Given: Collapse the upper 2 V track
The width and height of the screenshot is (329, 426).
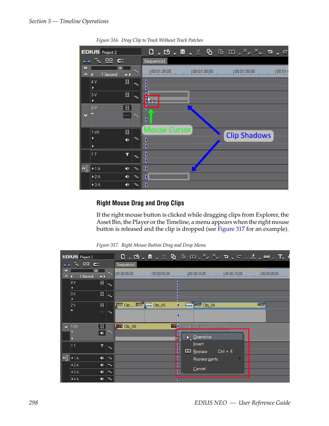Looking at the screenshot, I should (92, 113).
